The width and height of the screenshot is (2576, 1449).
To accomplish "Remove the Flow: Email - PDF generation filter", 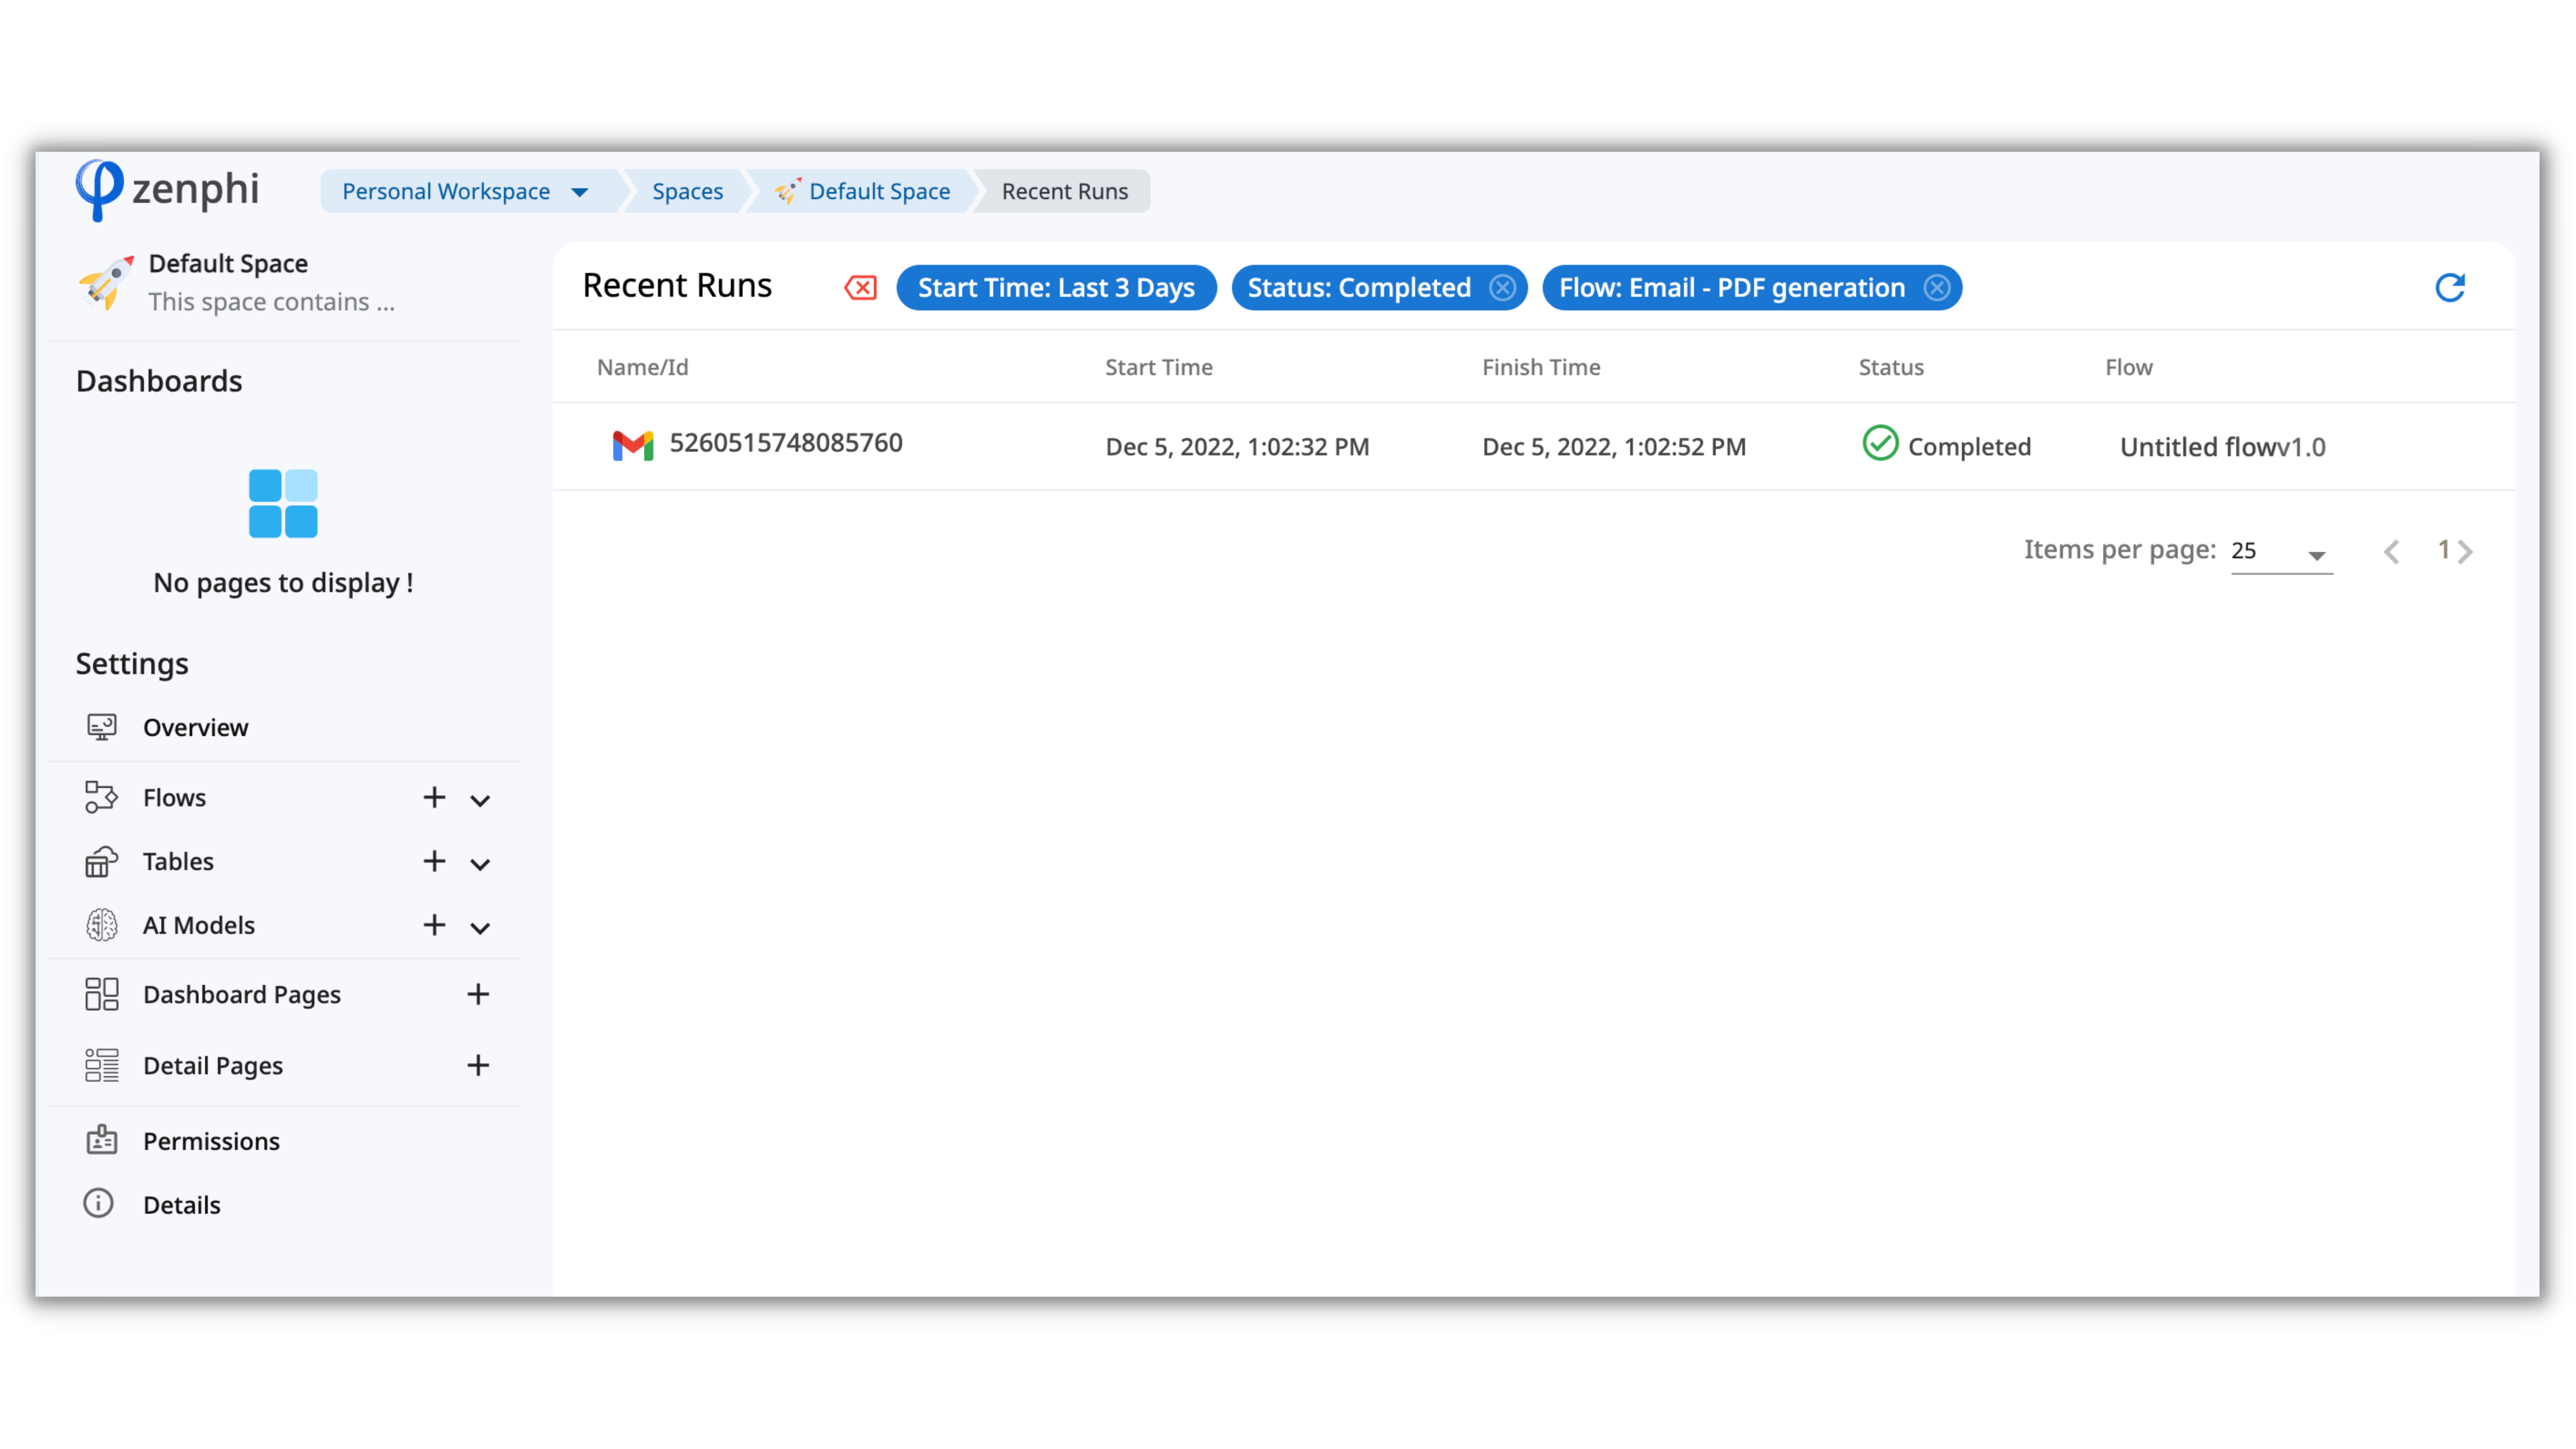I will 1937,288.
